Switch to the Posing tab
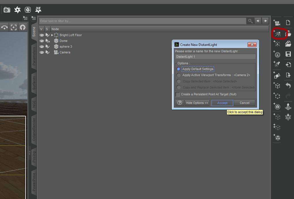The width and height of the screenshot is (294, 199). pyautogui.click(x=34, y=157)
